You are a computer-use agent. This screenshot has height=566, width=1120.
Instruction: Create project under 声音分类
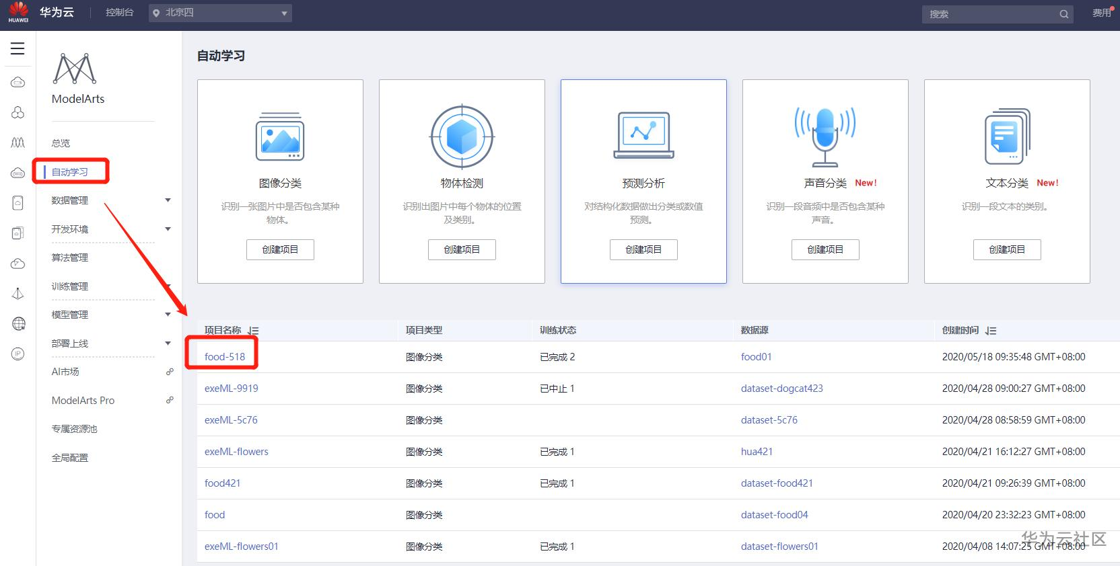(x=825, y=249)
